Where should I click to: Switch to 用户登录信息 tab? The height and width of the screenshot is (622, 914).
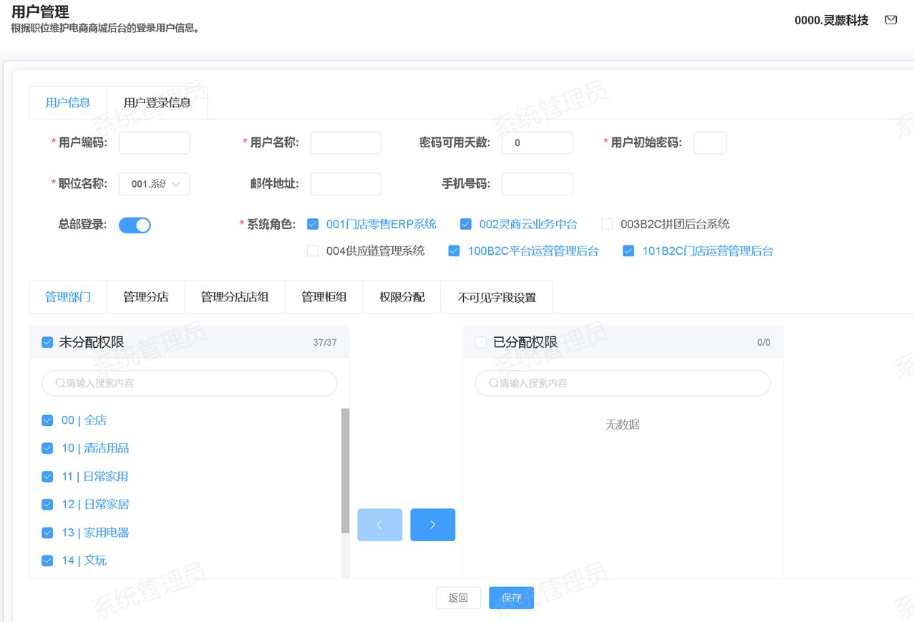(157, 102)
